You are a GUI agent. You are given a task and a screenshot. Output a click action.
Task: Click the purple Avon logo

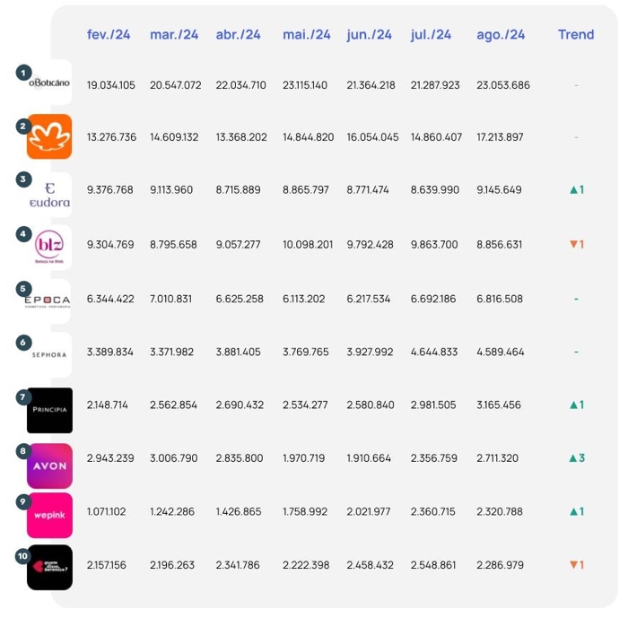[49, 465]
